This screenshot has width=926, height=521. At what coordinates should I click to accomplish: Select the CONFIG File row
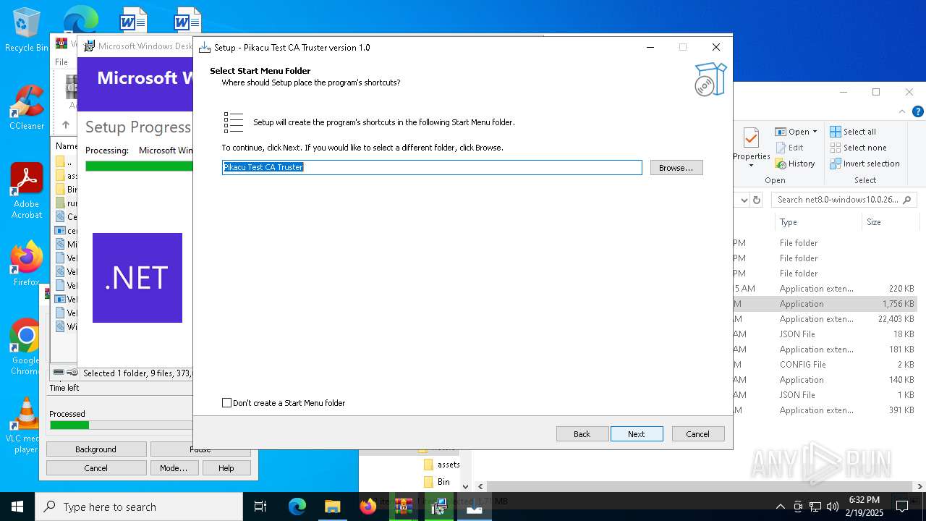(825, 365)
